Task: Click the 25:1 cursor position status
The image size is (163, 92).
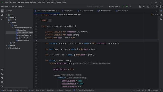Action: pyautogui.click(x=133, y=90)
